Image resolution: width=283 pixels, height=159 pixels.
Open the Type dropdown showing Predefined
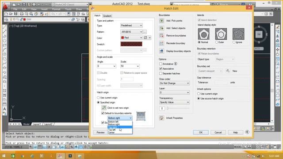(131, 26)
